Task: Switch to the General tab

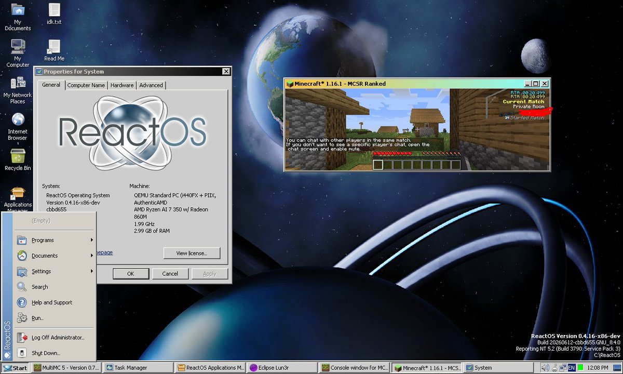Action: (51, 85)
